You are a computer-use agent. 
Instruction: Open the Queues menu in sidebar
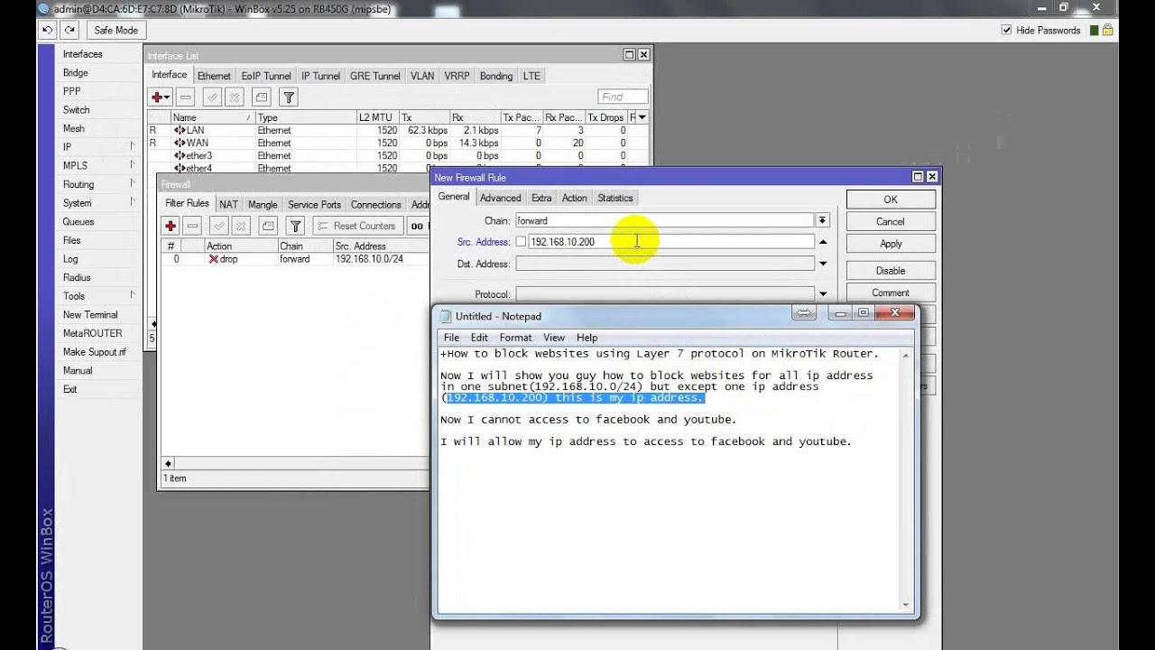click(x=79, y=221)
